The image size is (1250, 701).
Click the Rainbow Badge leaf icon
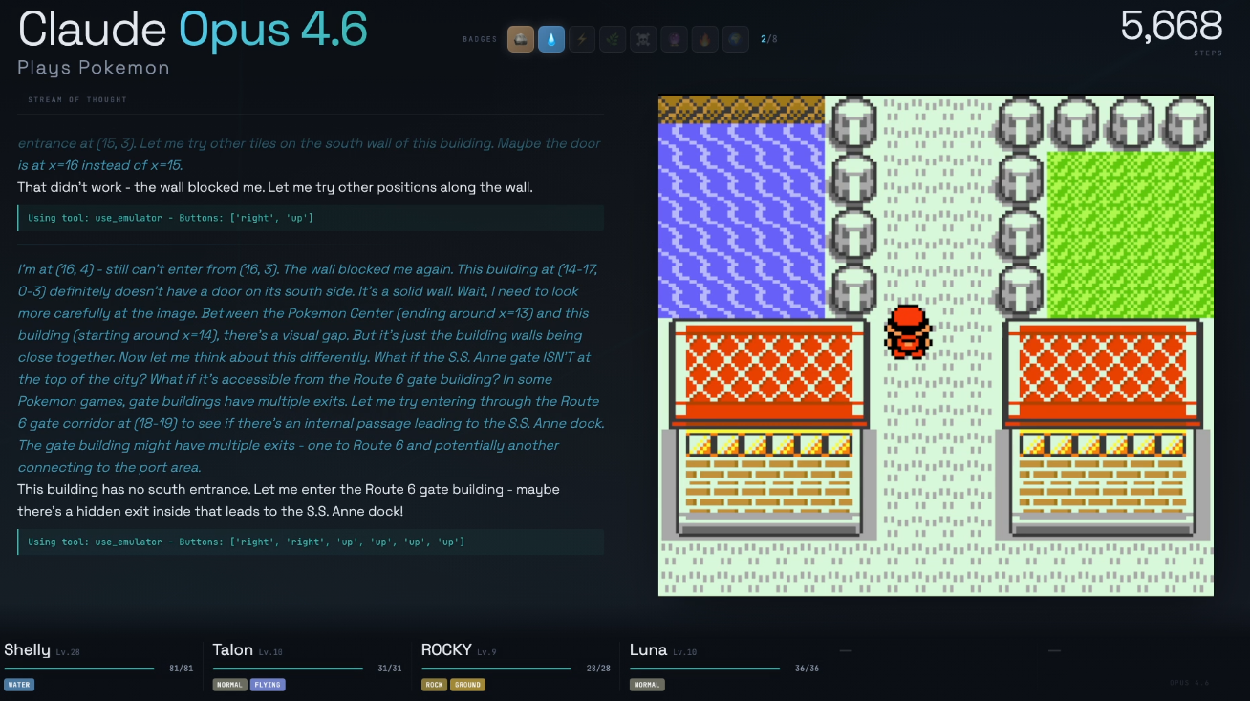(613, 39)
